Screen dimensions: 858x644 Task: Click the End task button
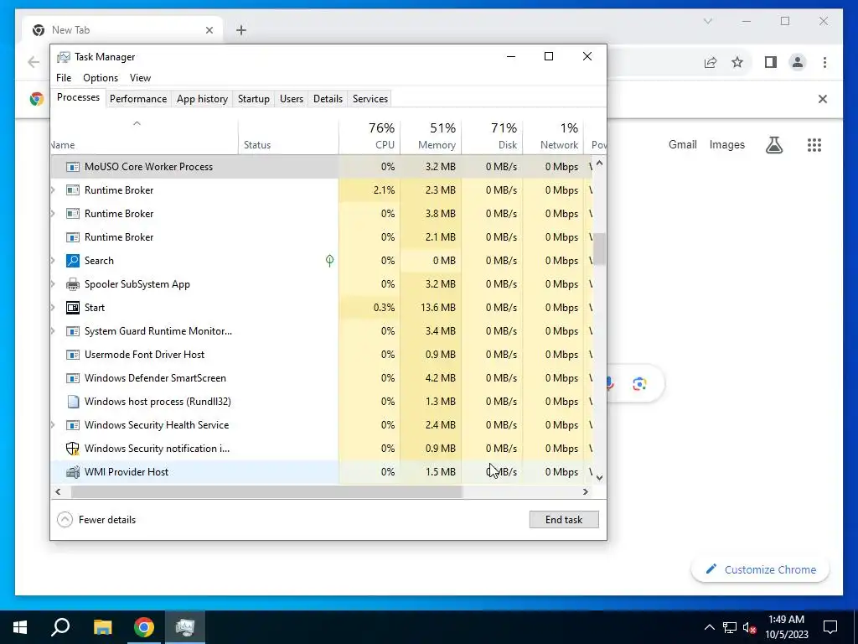564,520
